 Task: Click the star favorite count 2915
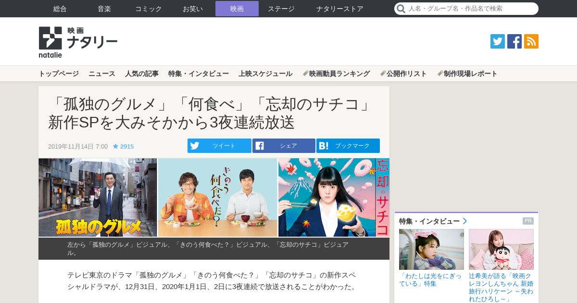click(x=123, y=146)
